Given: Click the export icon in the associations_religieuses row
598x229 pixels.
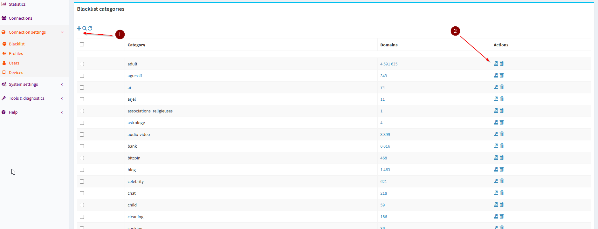Looking at the screenshot, I should tap(496, 111).
